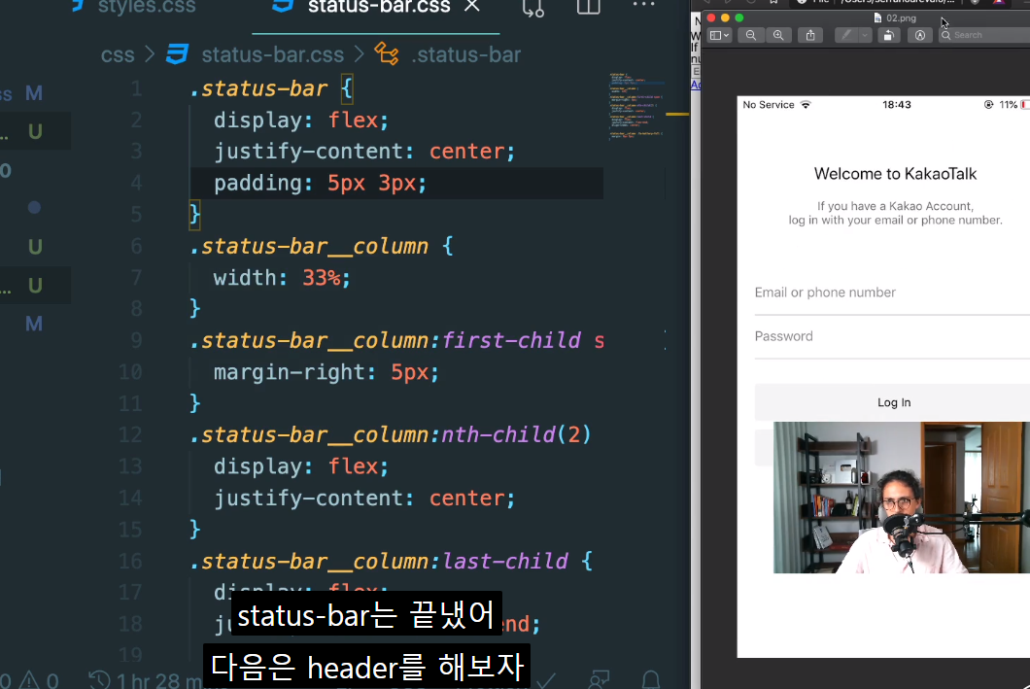Open changes compare icon in editor toolbar
The image size is (1030, 689).
532,8
